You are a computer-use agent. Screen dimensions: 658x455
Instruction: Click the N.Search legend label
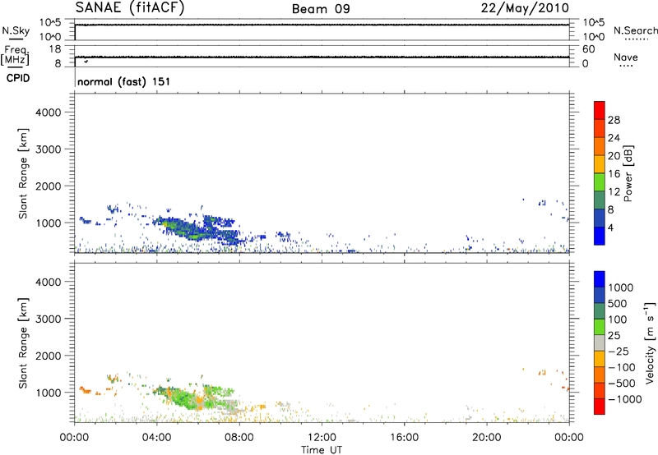[635, 30]
